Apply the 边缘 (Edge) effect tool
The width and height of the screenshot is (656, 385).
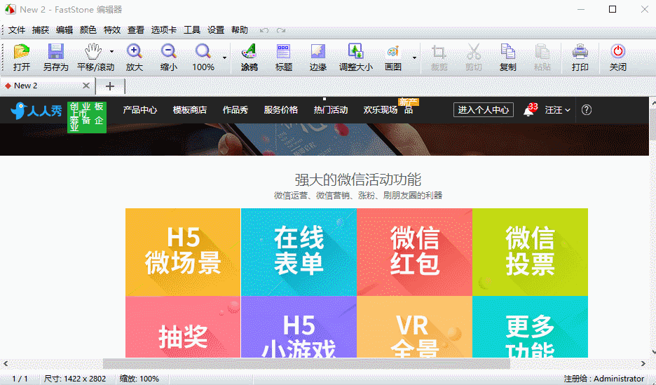(x=318, y=51)
